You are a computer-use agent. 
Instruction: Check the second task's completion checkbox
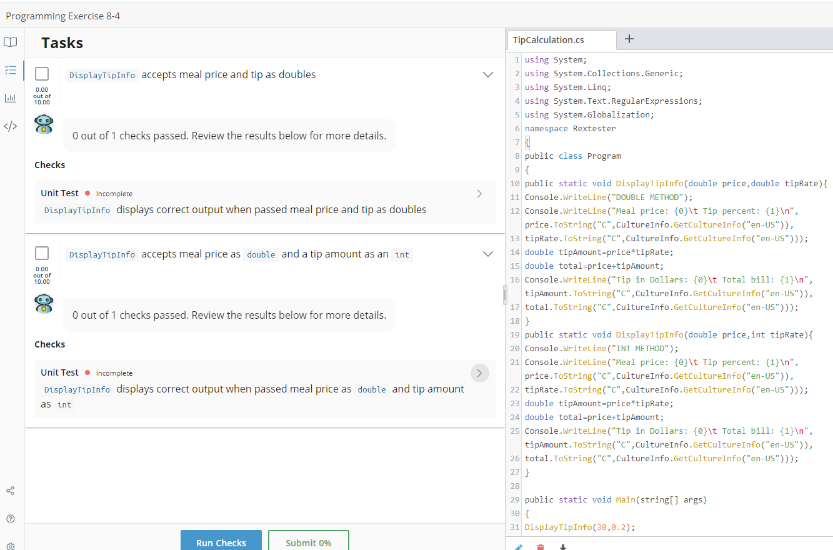42,252
